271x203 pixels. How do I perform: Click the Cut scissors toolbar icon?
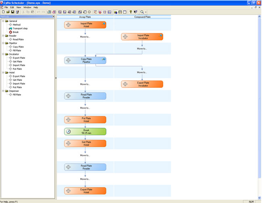[x=23, y=12]
